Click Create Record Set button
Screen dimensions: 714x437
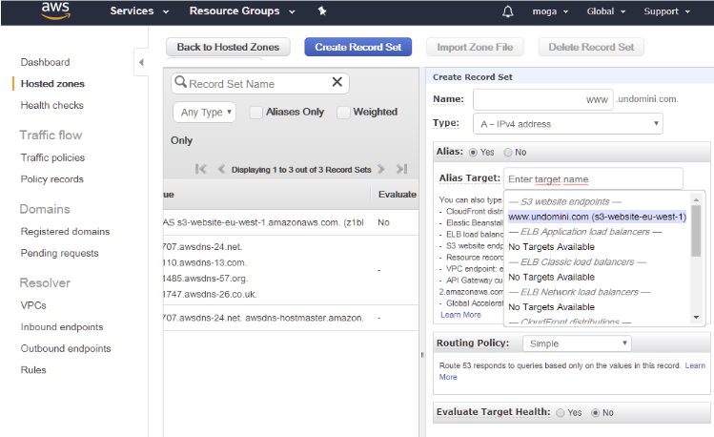(x=357, y=47)
